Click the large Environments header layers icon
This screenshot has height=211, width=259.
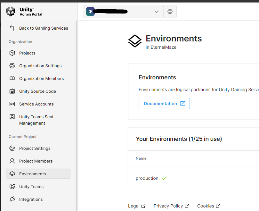click(135, 41)
